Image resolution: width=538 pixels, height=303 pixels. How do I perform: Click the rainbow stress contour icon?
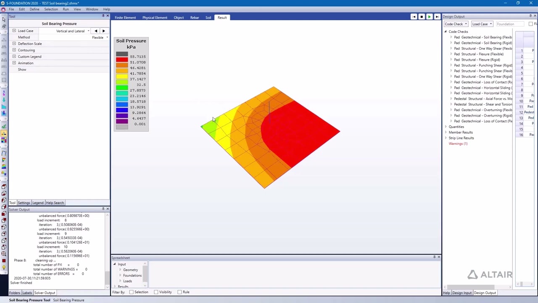pyautogui.click(x=4, y=167)
